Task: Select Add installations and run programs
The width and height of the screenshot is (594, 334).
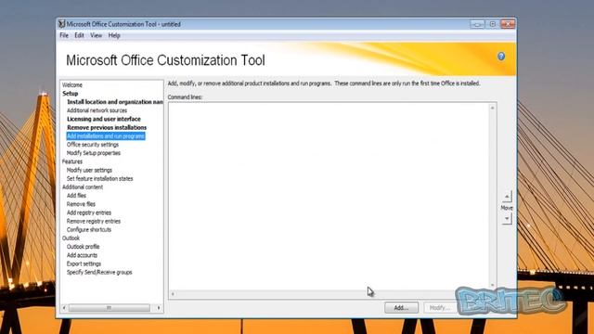Action: click(106, 136)
